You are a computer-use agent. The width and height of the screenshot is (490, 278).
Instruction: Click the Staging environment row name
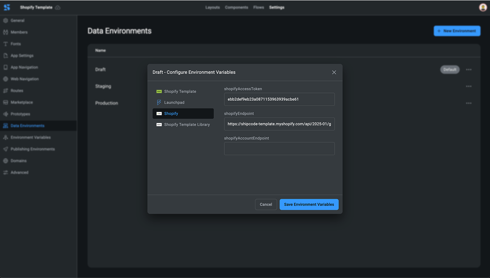coord(103,86)
